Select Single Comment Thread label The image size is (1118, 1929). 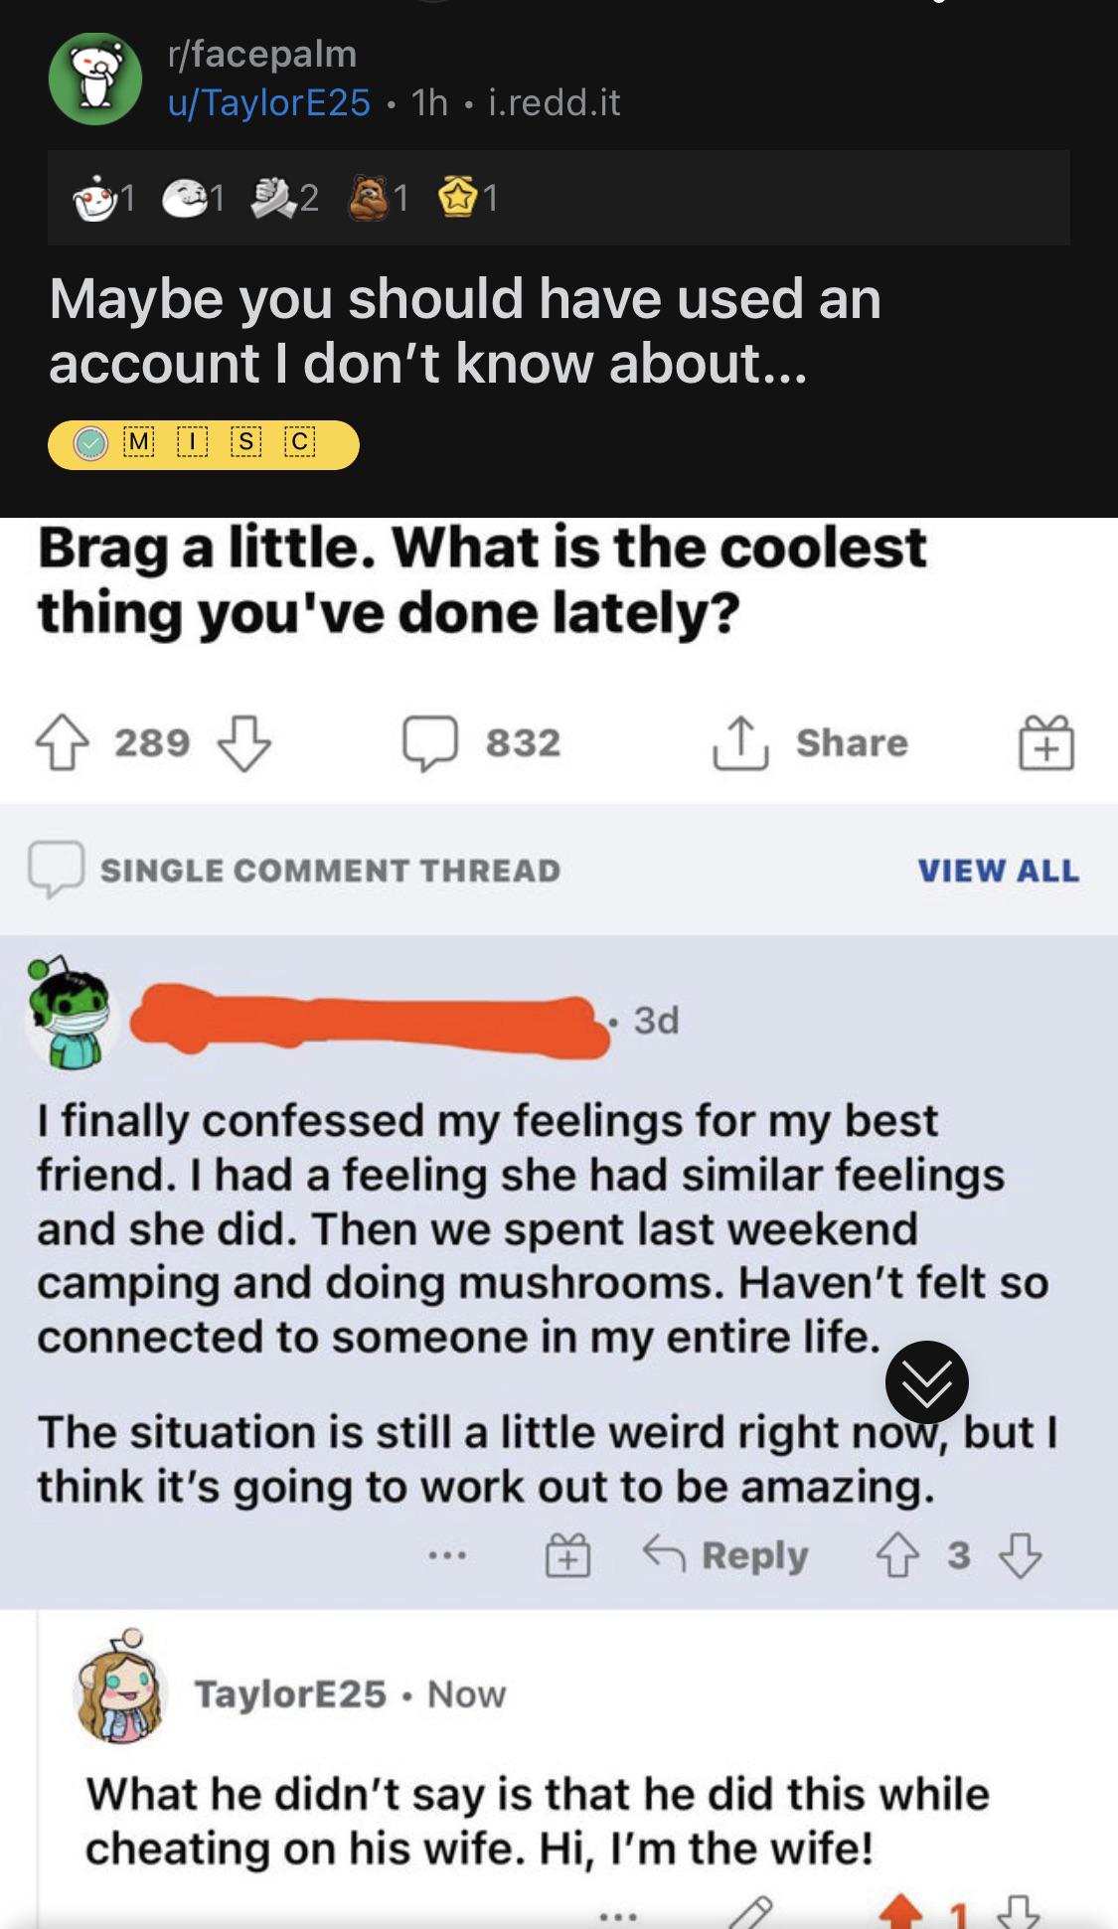pyautogui.click(x=329, y=871)
